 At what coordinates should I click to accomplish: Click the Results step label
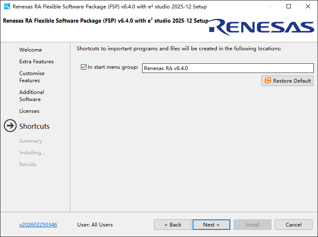coord(28,164)
